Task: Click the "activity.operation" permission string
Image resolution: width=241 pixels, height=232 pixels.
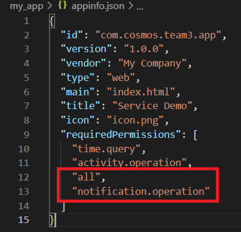Action: coord(129,163)
